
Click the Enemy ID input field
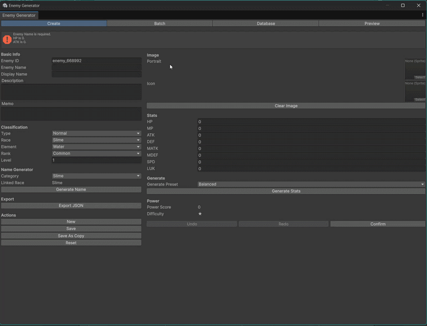(97, 61)
